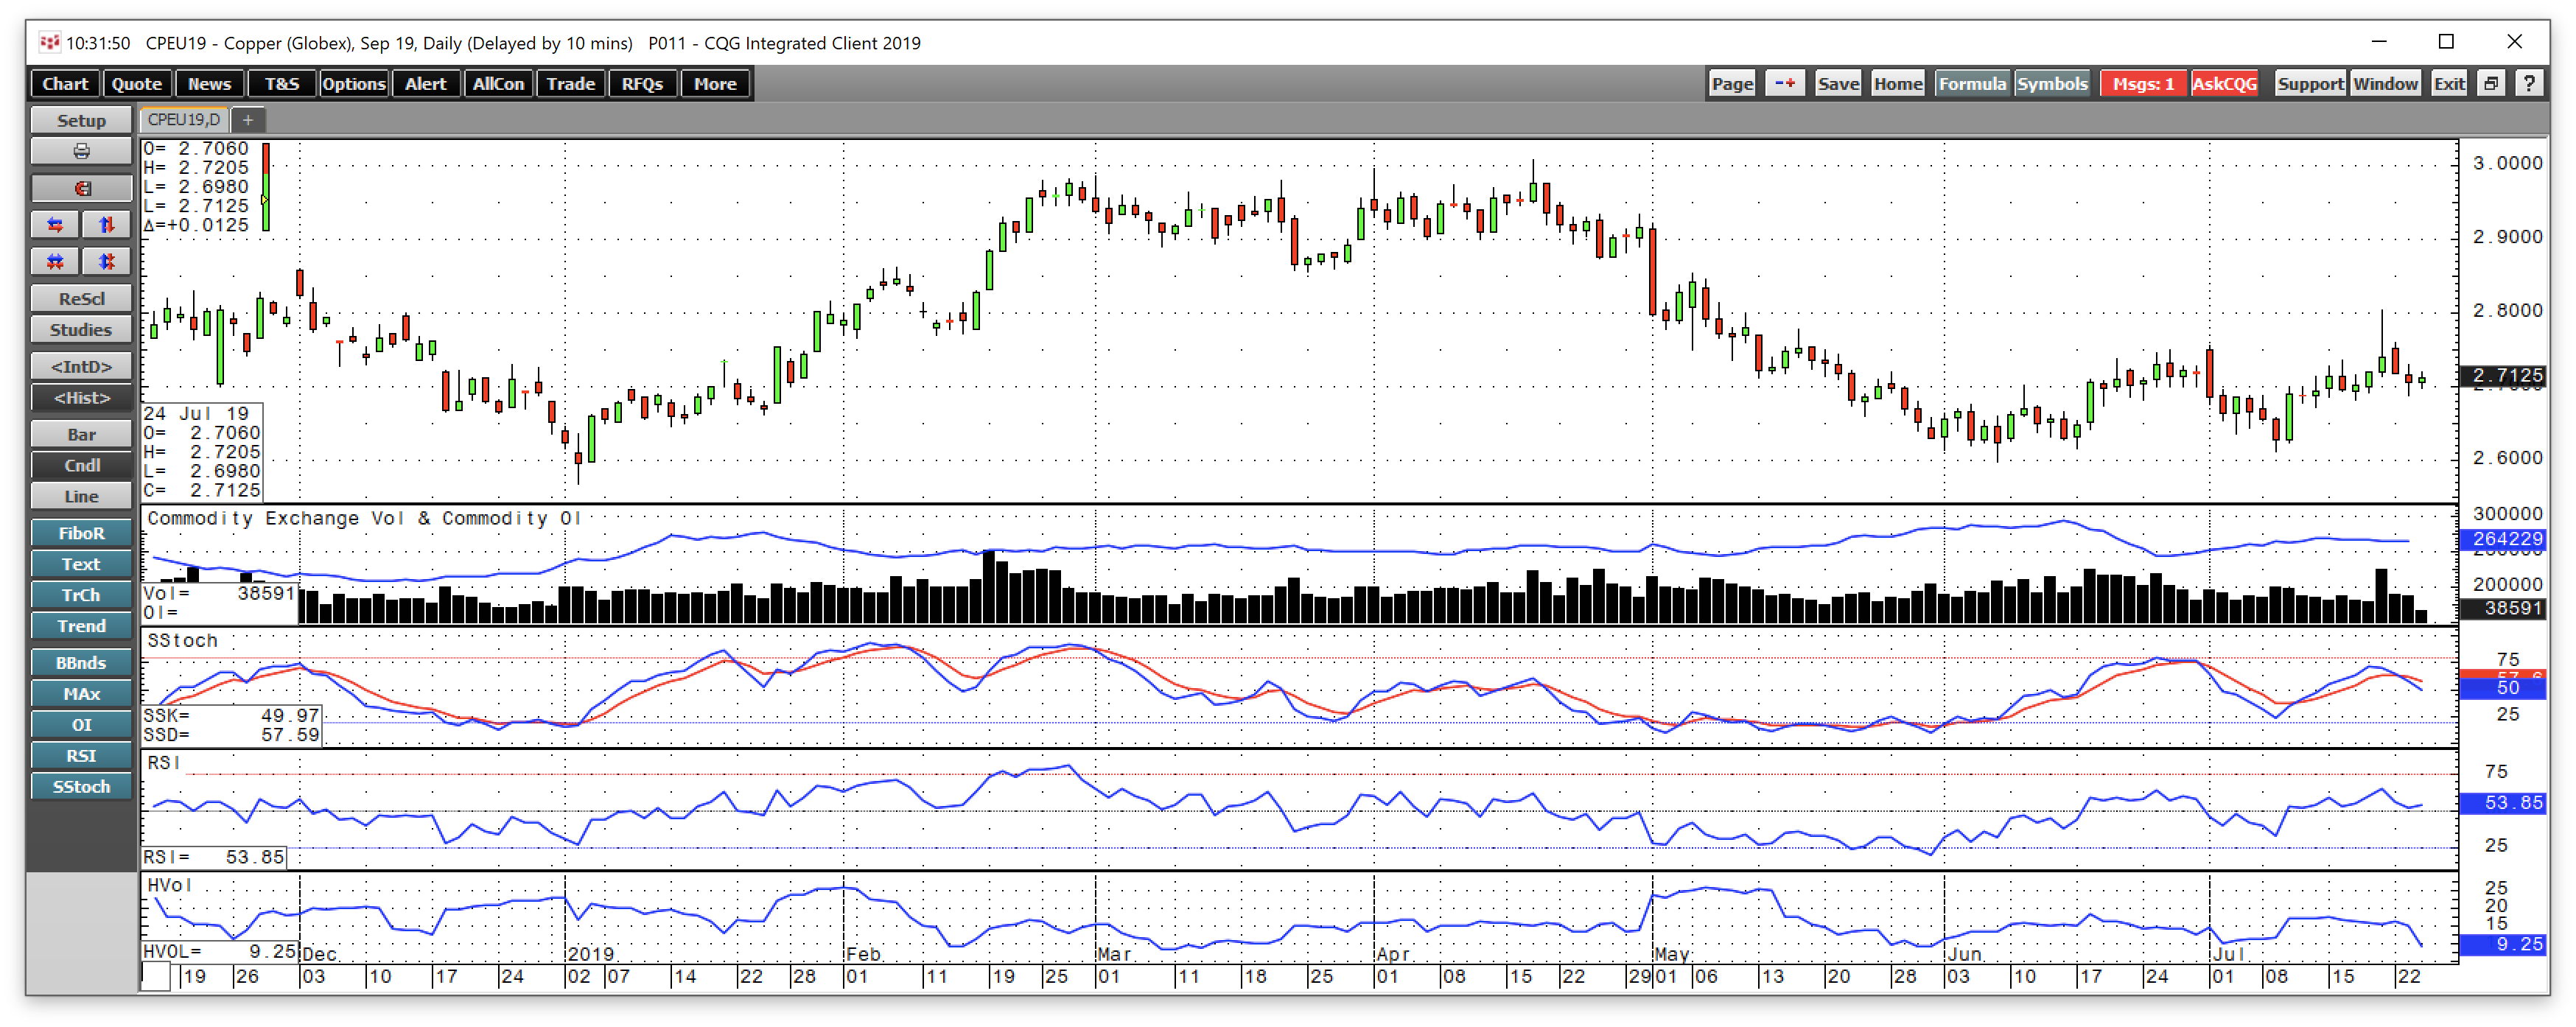Add a new tab with the plus control
The image size is (2576, 1027).
tap(248, 118)
